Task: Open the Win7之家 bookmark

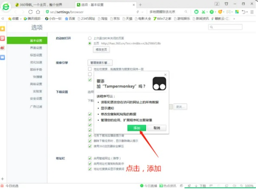Action: pyautogui.click(x=162, y=18)
